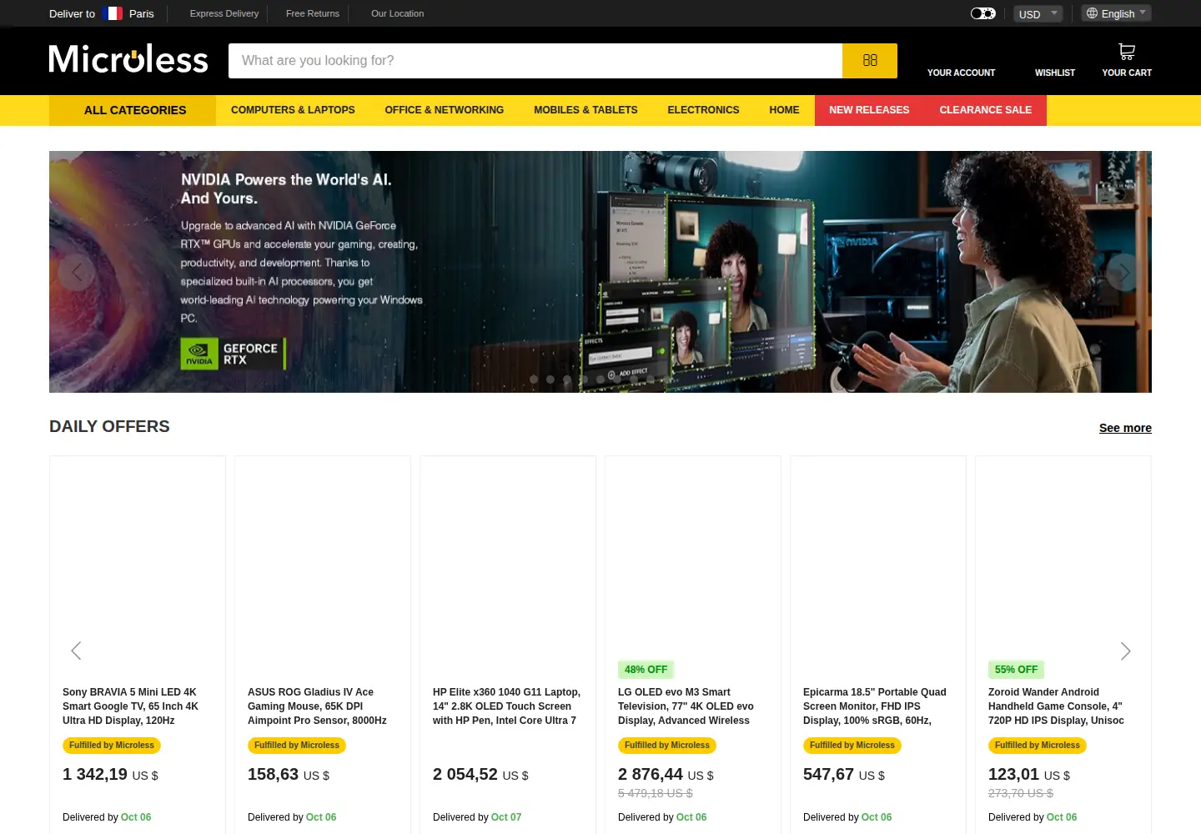Show previous slide of the NVIDIA banner

pyautogui.click(x=77, y=272)
